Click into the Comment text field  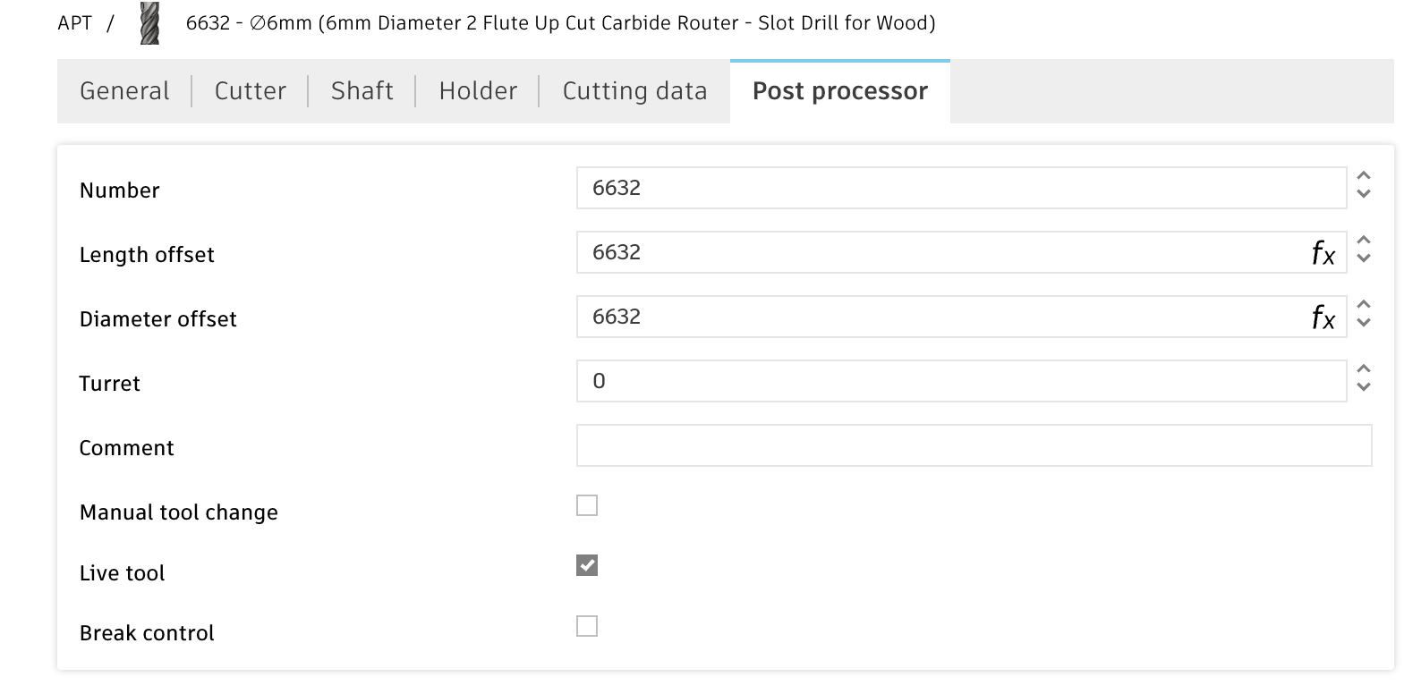pyautogui.click(x=974, y=445)
